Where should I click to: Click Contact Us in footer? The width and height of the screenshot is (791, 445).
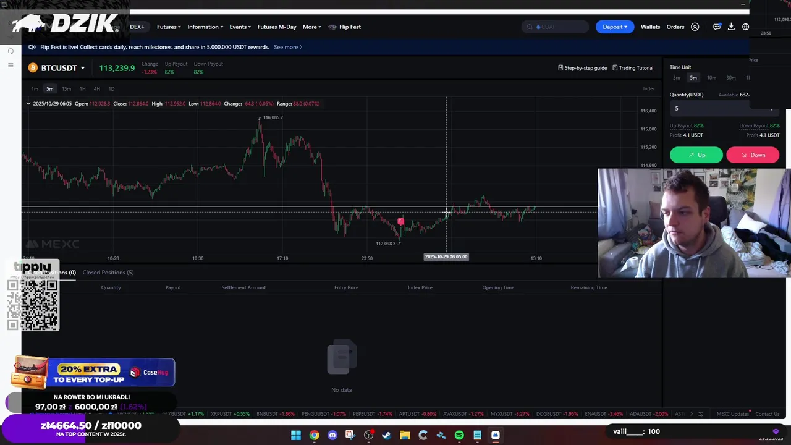pyautogui.click(x=767, y=414)
